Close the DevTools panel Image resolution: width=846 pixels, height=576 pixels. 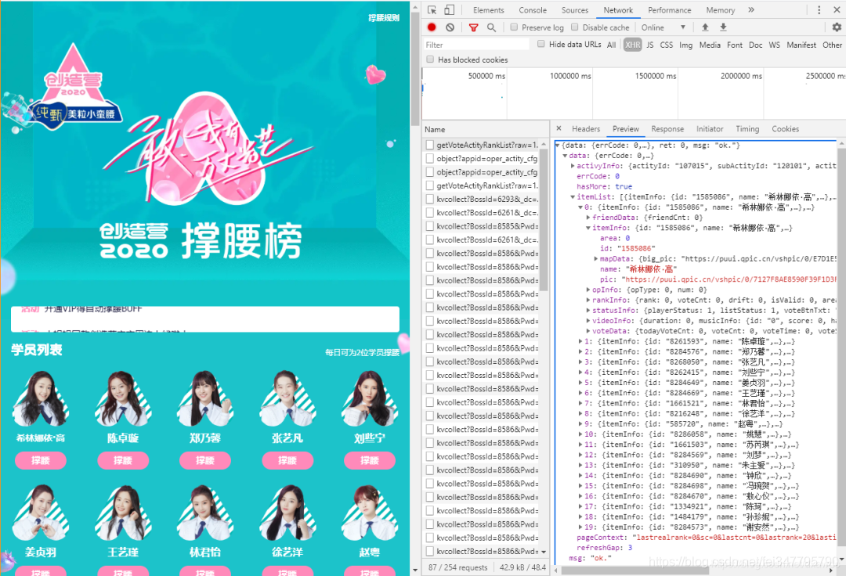(837, 9)
